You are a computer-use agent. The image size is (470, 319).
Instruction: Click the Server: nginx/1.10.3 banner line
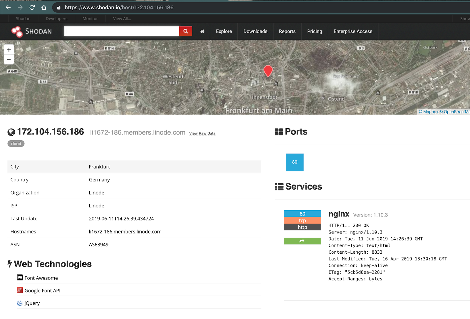(355, 232)
